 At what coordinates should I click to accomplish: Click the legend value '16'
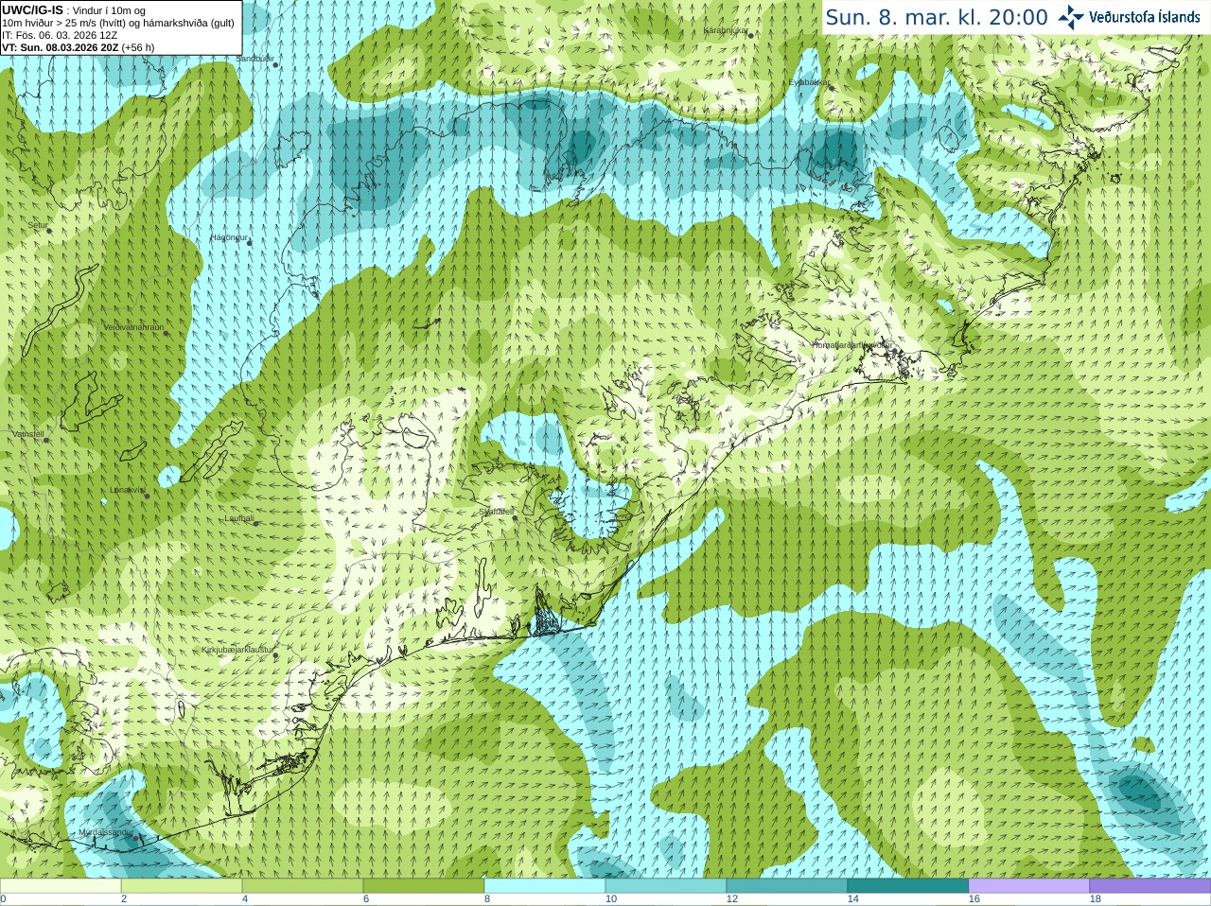974,899
